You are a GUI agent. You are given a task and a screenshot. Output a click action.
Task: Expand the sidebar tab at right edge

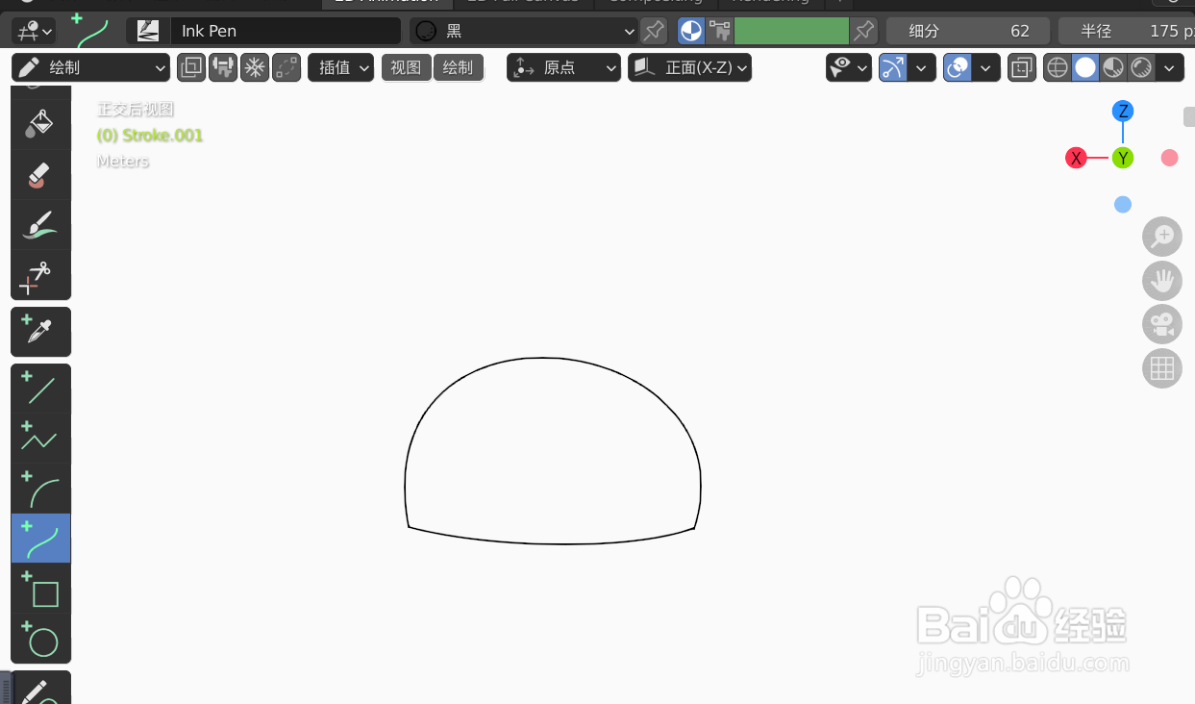pos(1189,116)
